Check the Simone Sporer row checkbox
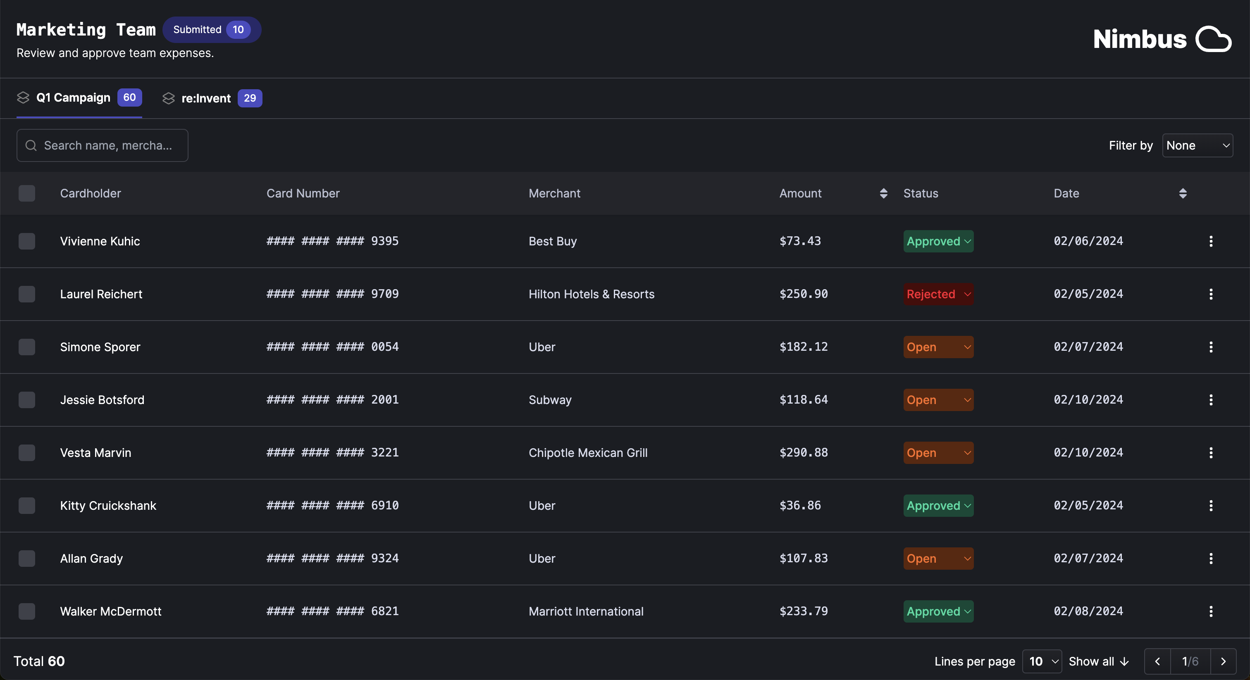The image size is (1250, 680). click(27, 347)
